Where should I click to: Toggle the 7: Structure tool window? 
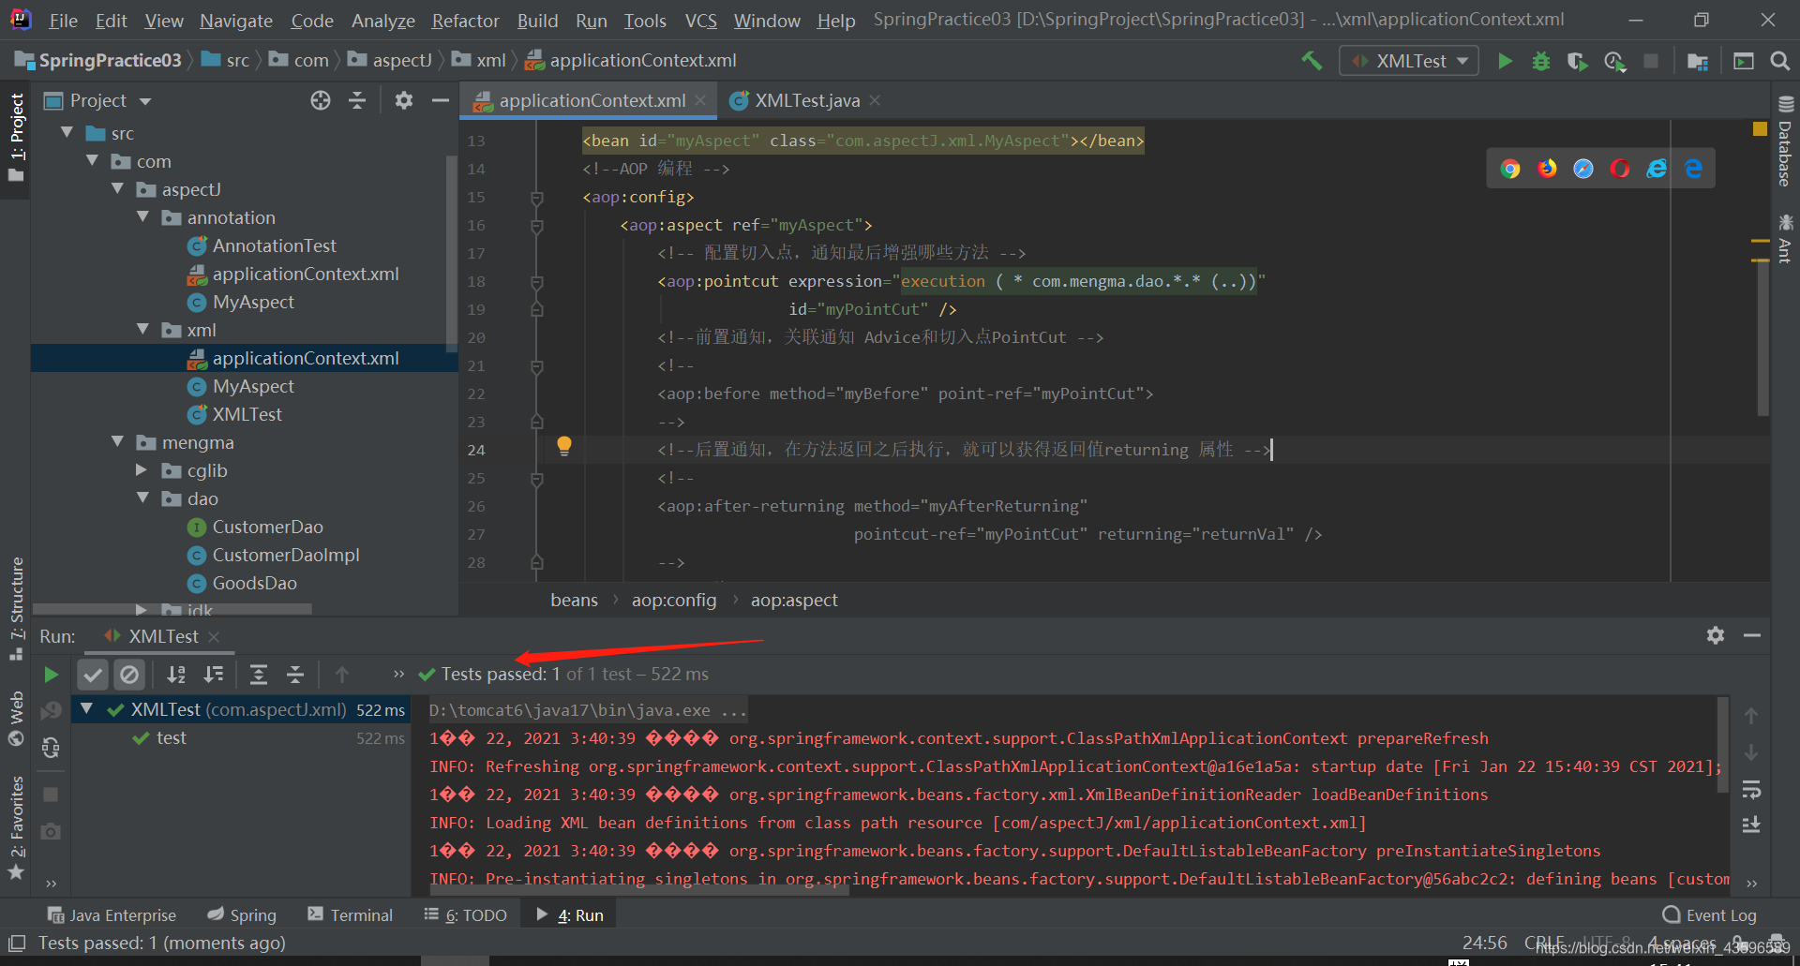(x=16, y=608)
